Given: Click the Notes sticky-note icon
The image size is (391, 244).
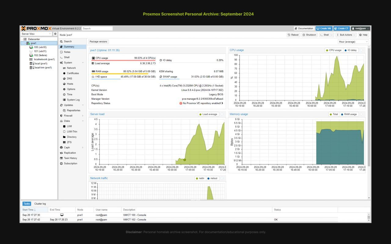Looking at the screenshot, I should (x=61, y=52).
